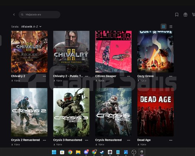Open the gift redeem icon
The image size is (195, 156).
pos(185,14)
